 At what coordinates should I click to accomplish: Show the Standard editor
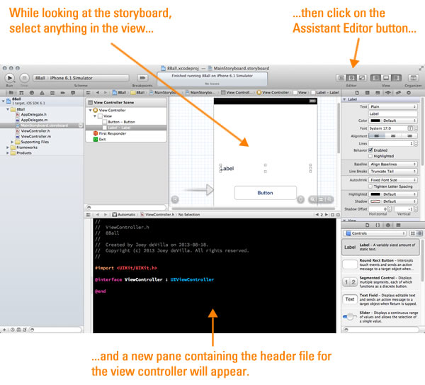pyautogui.click(x=341, y=78)
